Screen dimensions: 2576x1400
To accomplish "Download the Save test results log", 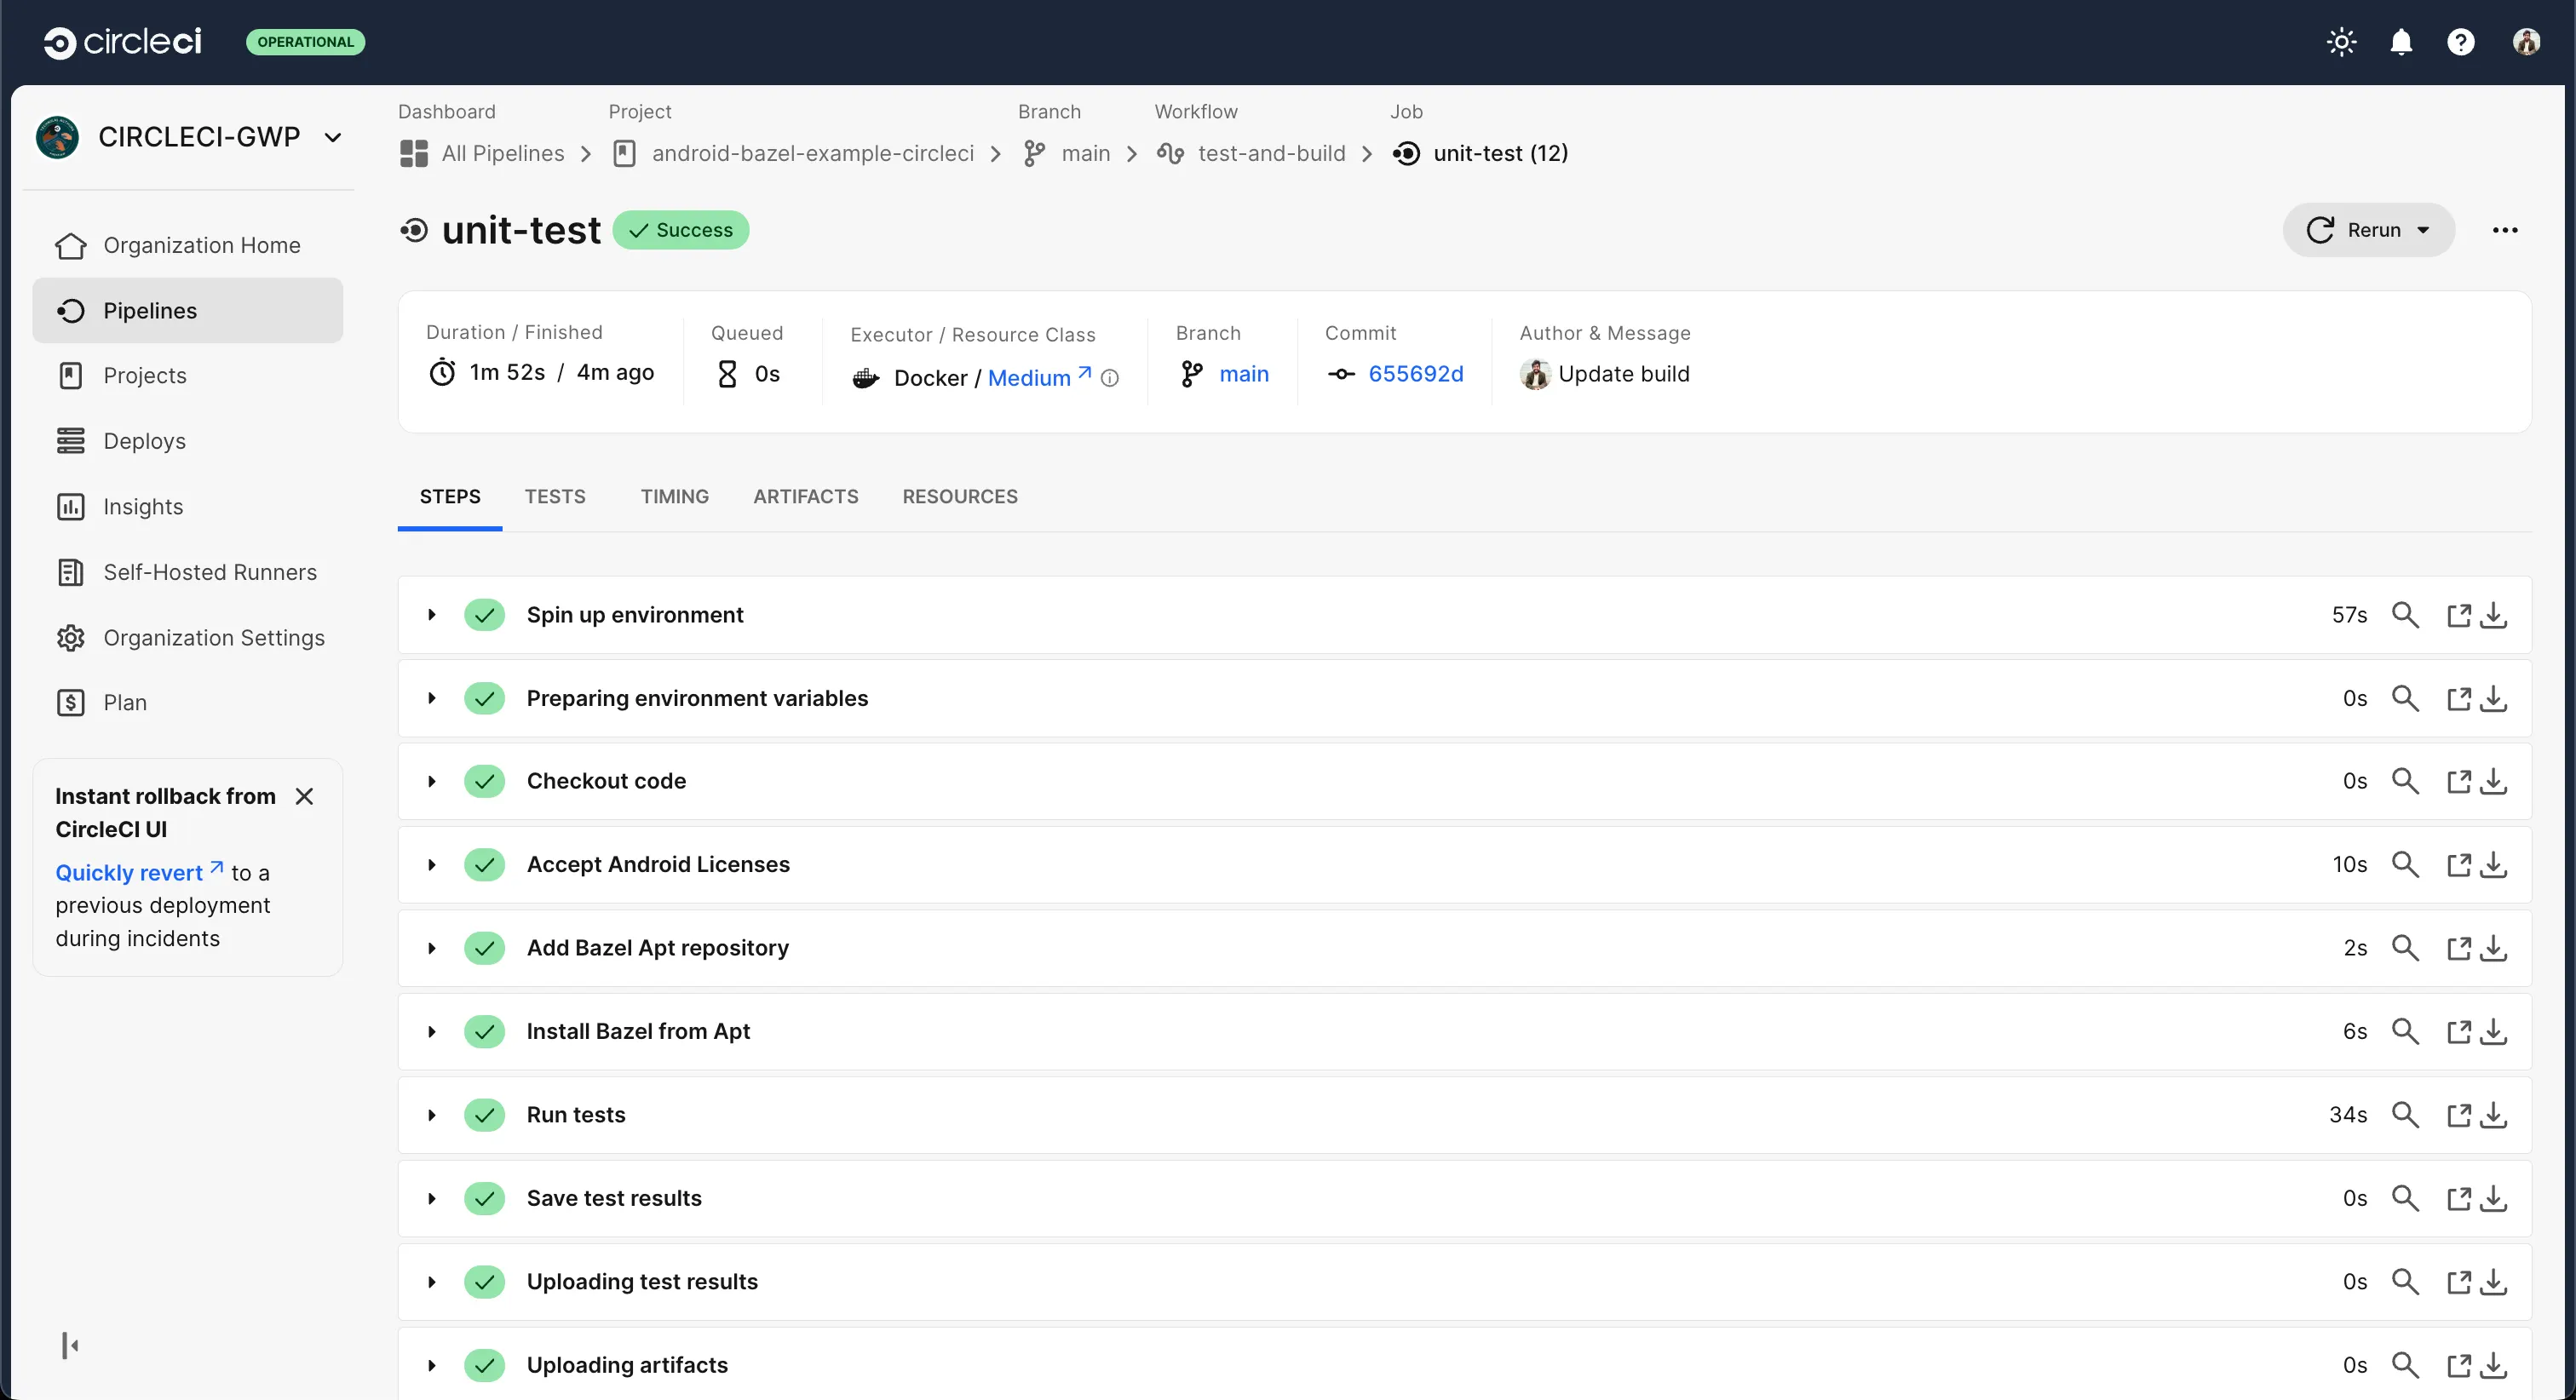I will point(2494,1198).
